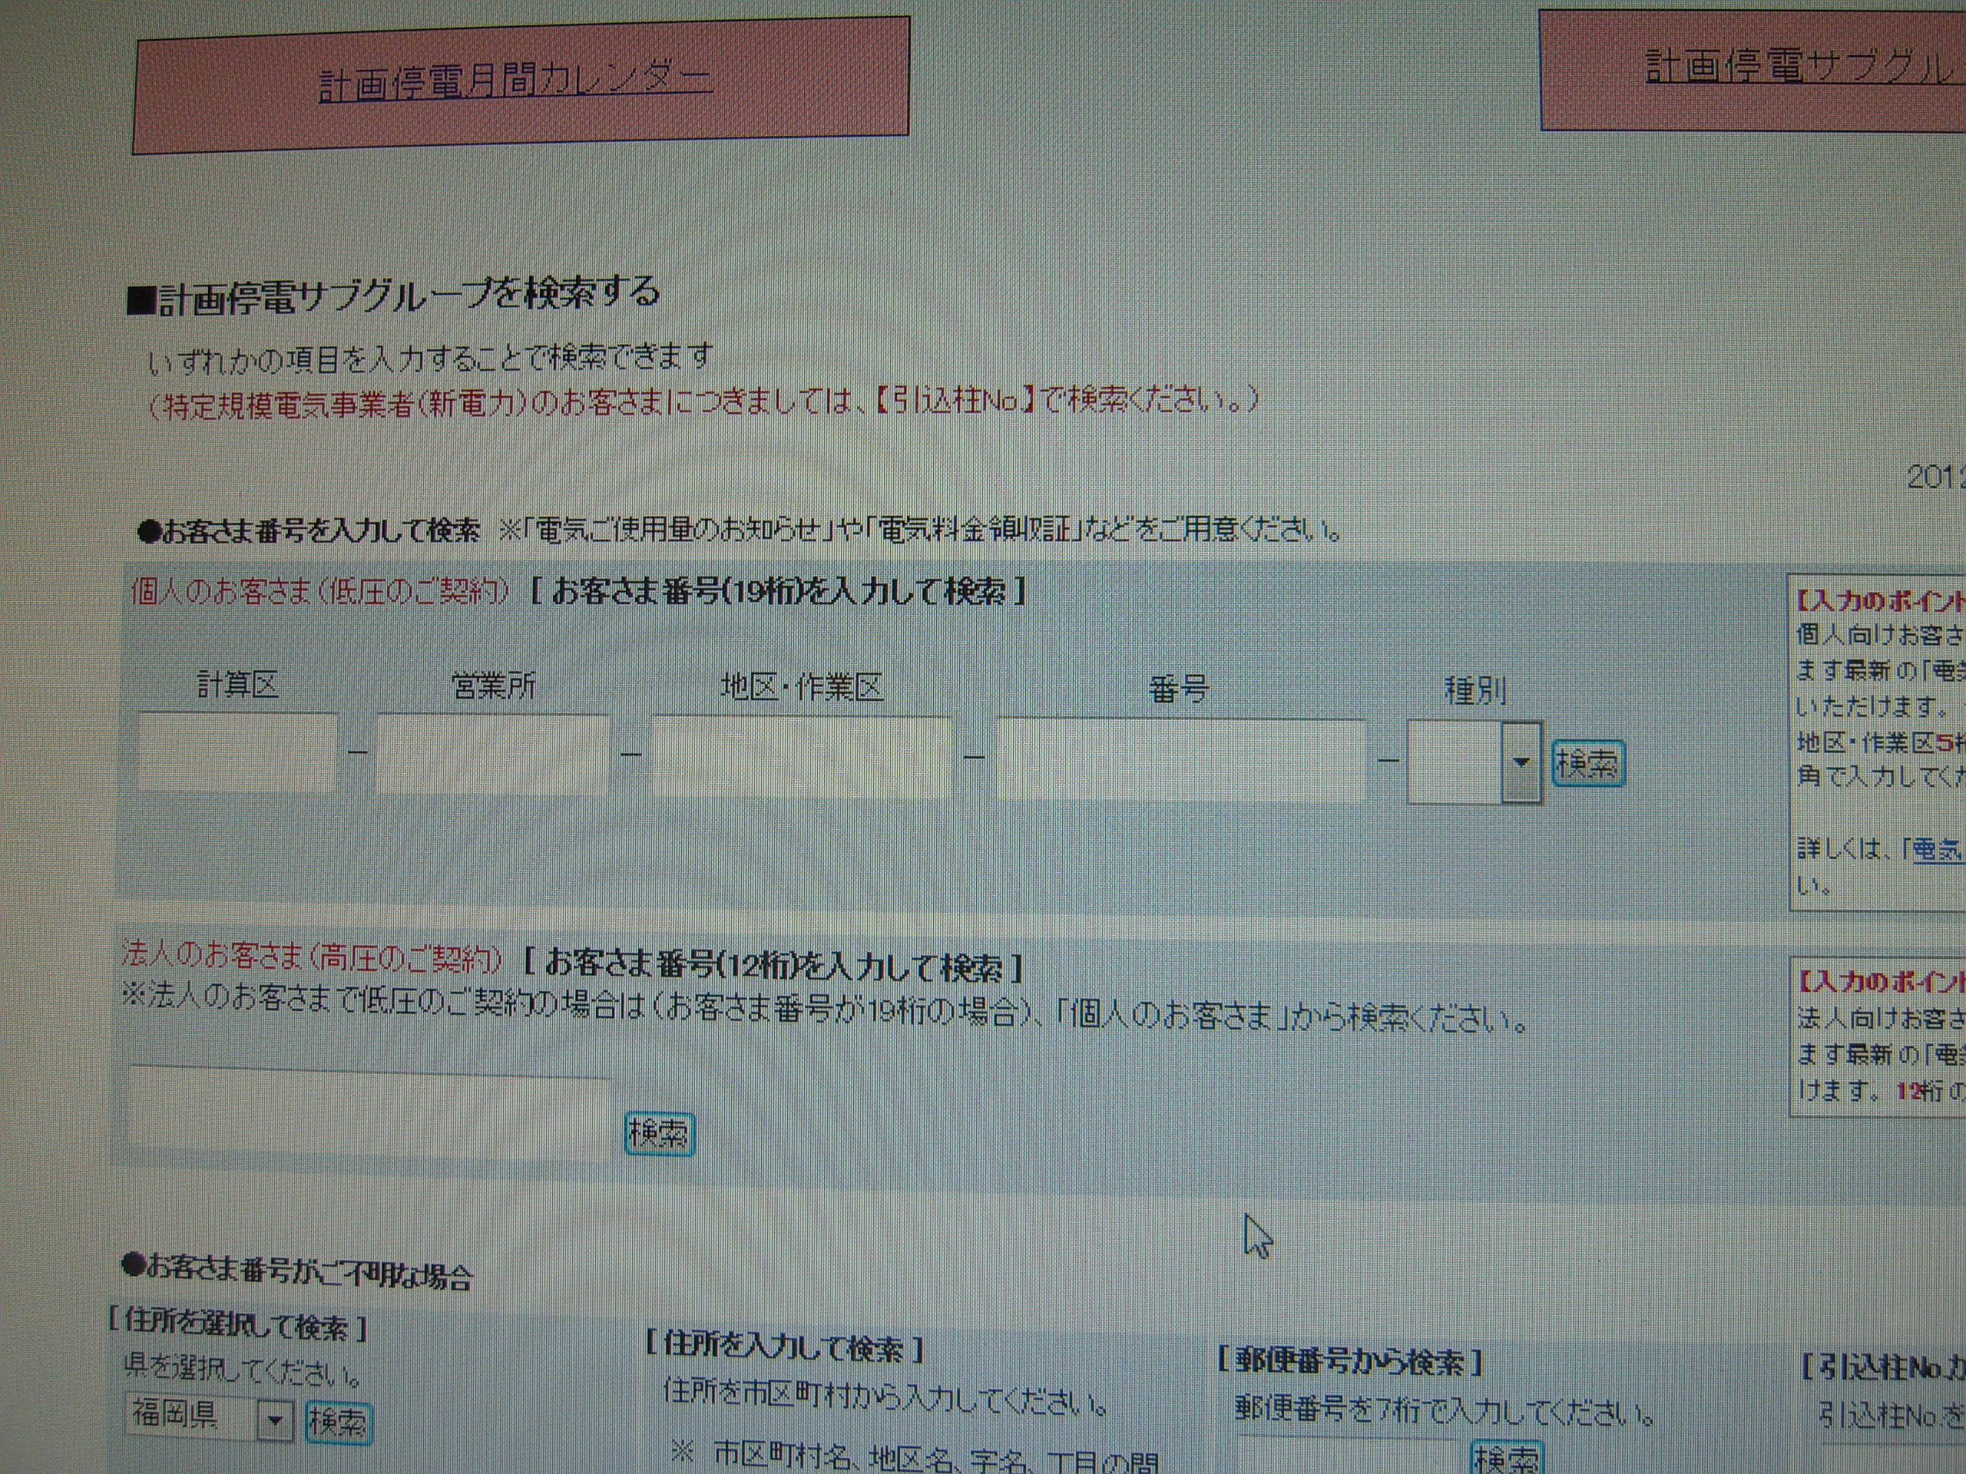Image resolution: width=1966 pixels, height=1474 pixels.
Task: Click the label 郵便番号から検索
Action: (1350, 1361)
